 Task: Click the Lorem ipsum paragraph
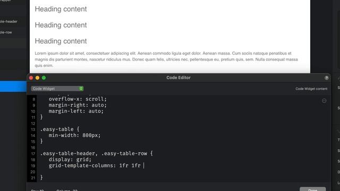tap(166, 59)
